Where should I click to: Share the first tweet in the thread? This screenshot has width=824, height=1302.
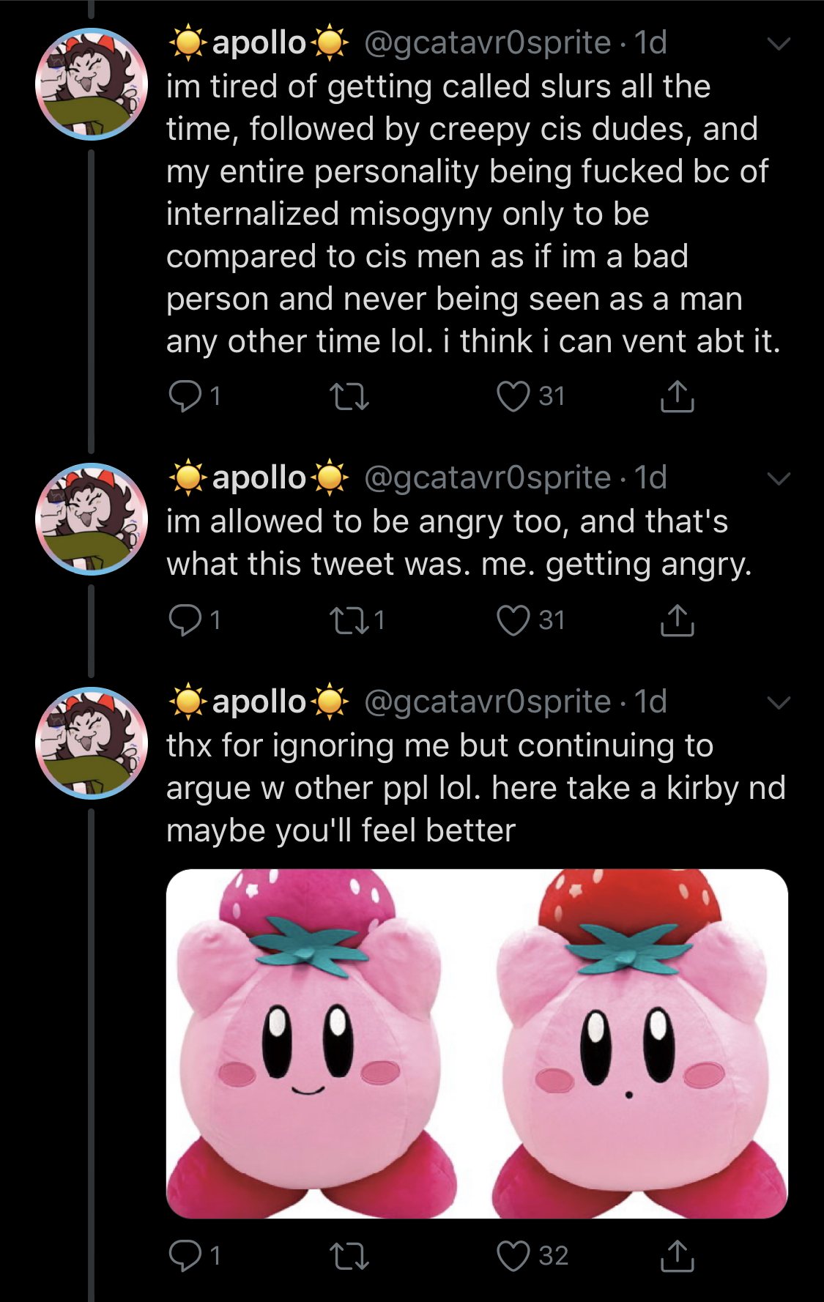pos(677,396)
